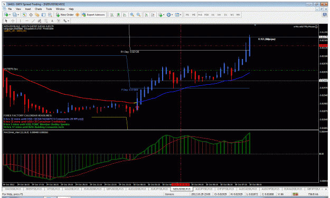Image resolution: width=330 pixels, height=198 pixels.
Task: Switch to the AUDJPYSB,M15 chart tab
Action: coord(203,189)
